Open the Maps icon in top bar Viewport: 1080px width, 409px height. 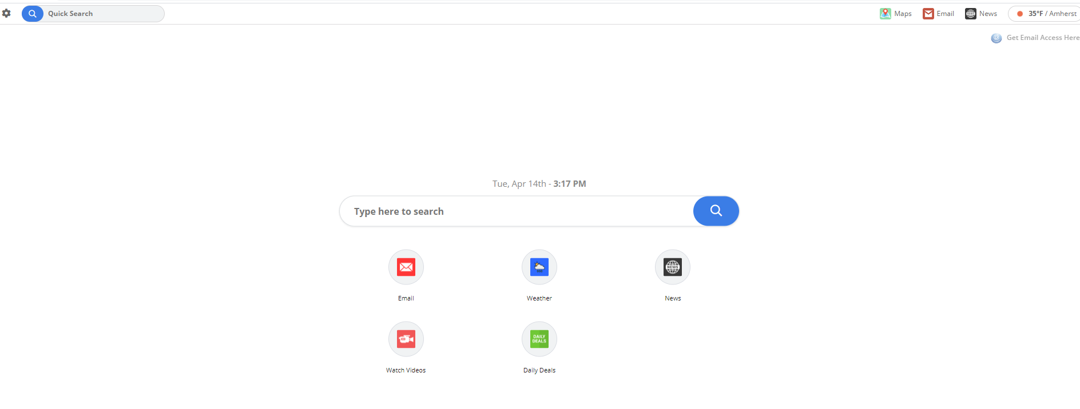(x=886, y=14)
